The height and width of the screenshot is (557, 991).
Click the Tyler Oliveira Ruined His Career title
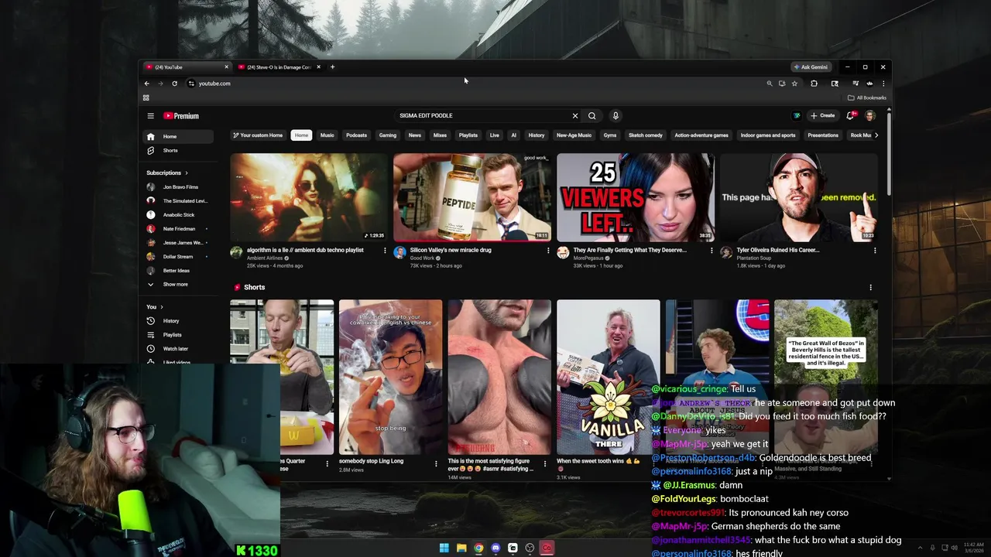[778, 251]
